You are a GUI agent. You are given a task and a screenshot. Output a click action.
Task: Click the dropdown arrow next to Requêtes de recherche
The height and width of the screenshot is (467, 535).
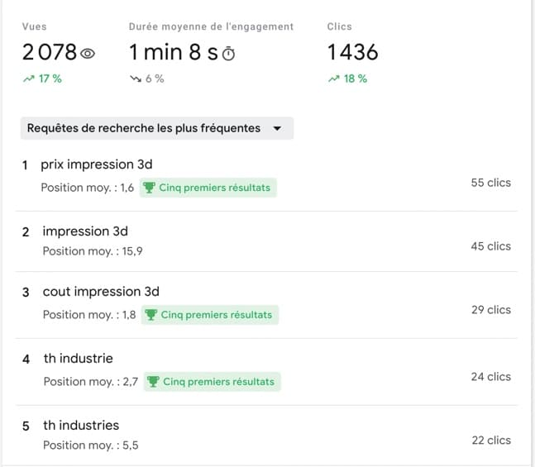277,129
